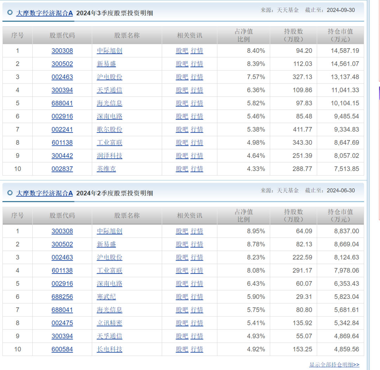Open the Q2 大摩数字经济混合A fund title link
380x370 pixels.
pyautogui.click(x=44, y=193)
